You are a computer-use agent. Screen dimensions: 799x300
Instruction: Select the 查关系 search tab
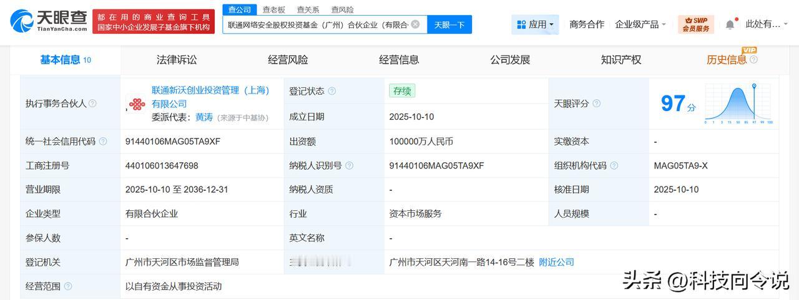[x=308, y=9]
